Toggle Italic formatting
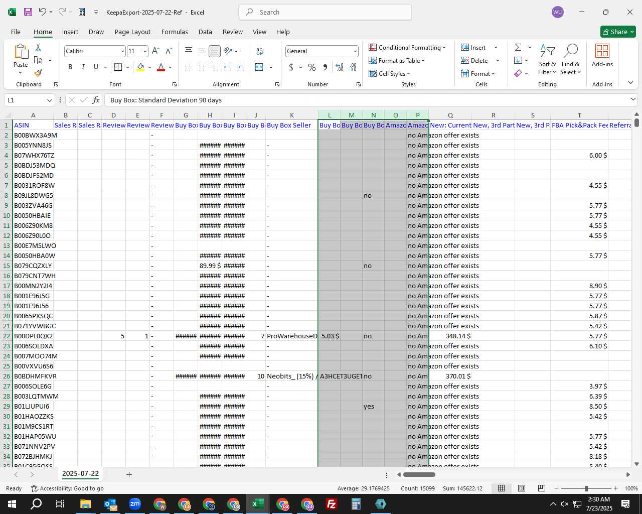The width and height of the screenshot is (642, 514). click(x=83, y=67)
